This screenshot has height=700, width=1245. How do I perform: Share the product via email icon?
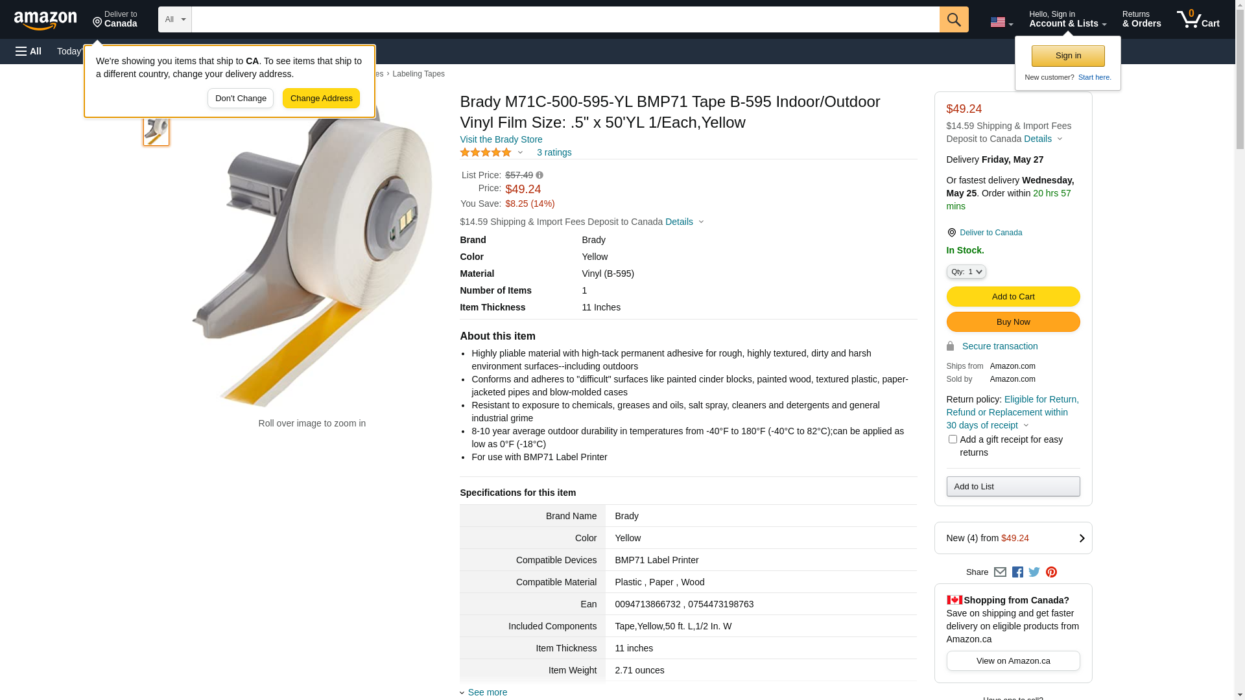(1000, 572)
